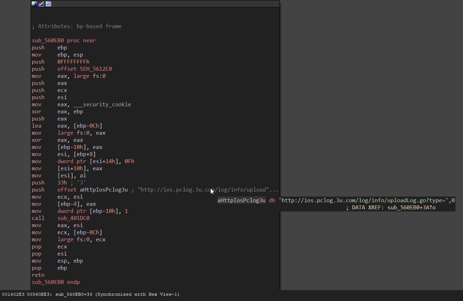Screen dimensions: 463x301
Task: Click the aHttpIosPclog3u label in tooltip
Action: pyautogui.click(x=241, y=201)
